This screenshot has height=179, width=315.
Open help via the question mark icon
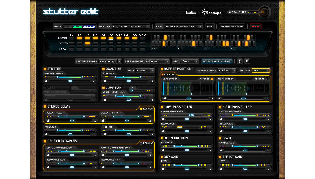coord(240,61)
